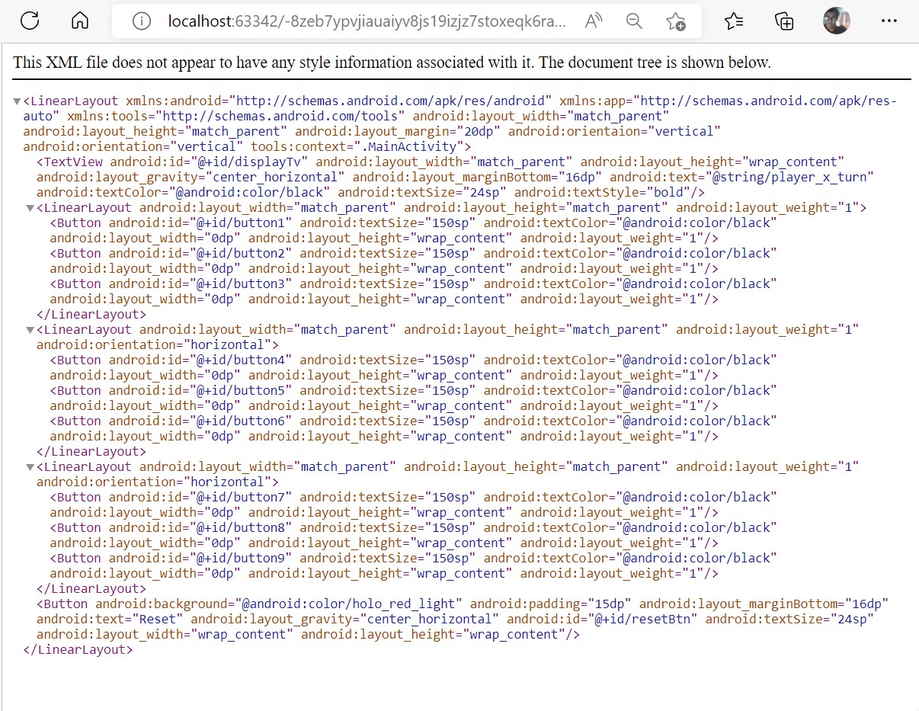Collapse the root LinearLayout node
This screenshot has width=919, height=711.
[x=17, y=101]
